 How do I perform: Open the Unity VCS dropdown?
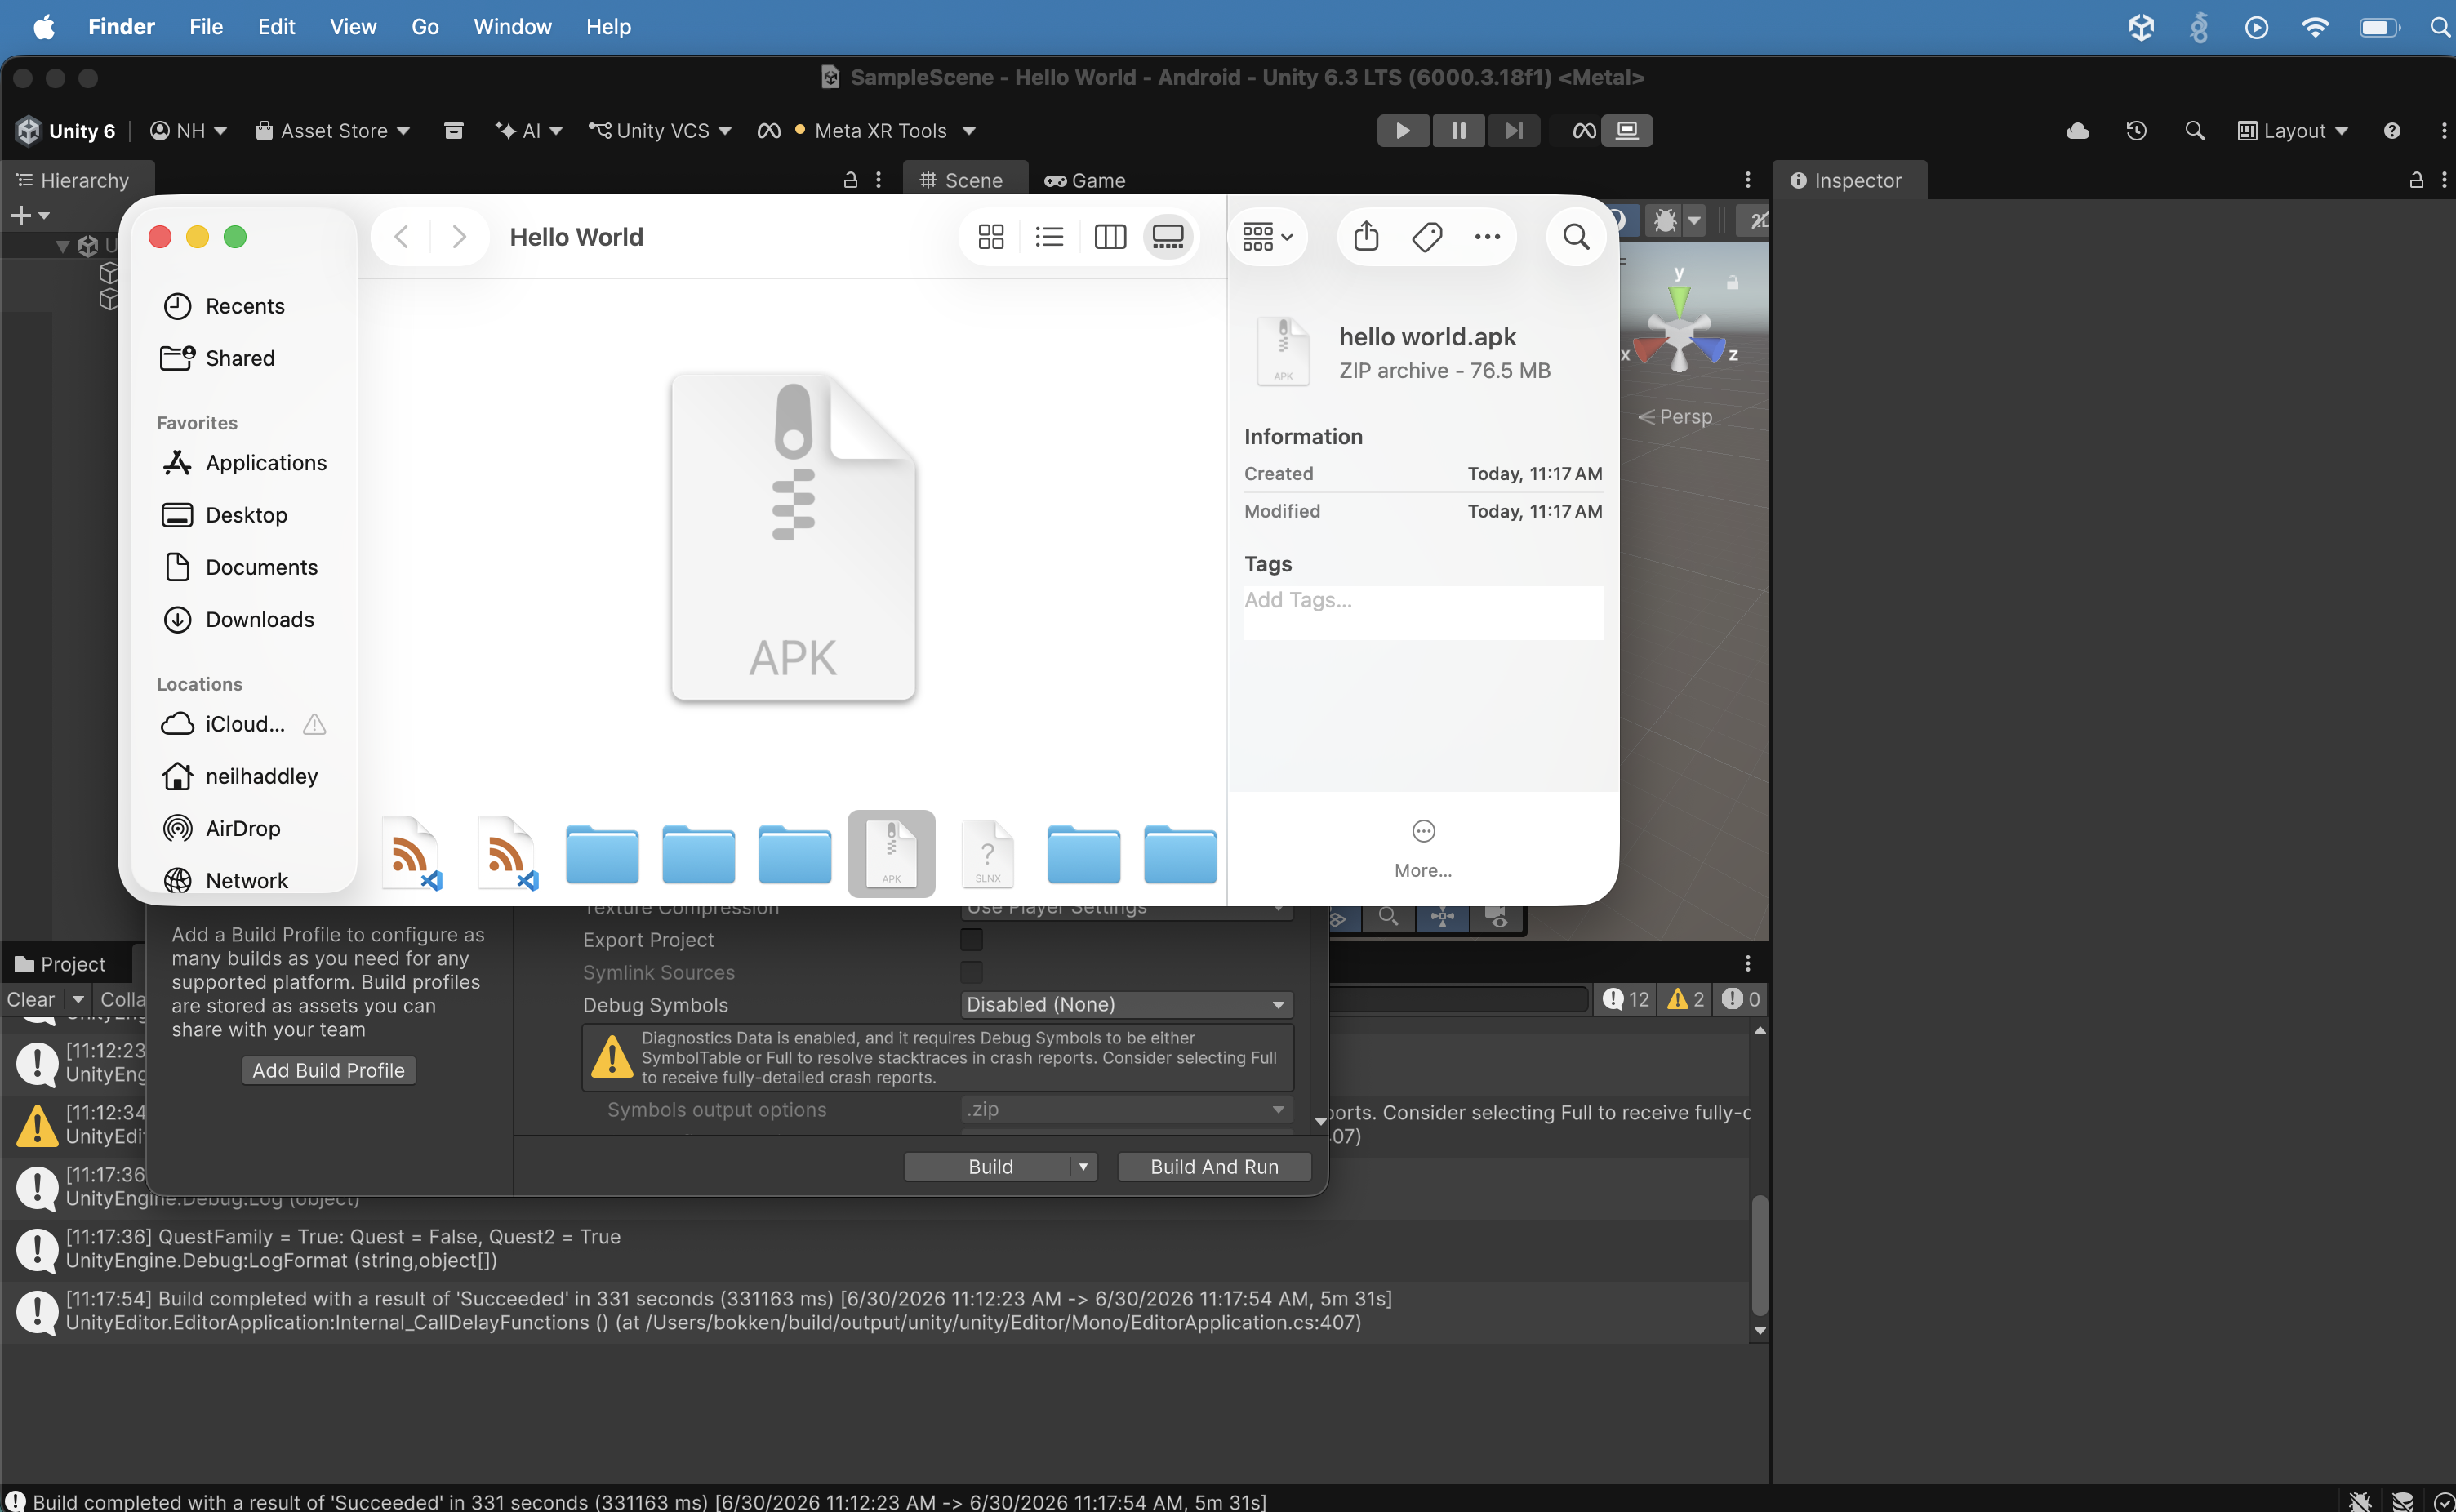point(660,131)
